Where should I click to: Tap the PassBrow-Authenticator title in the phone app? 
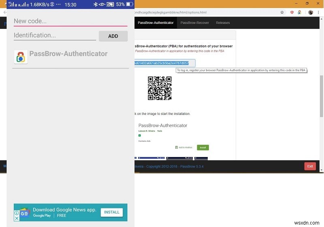68,54
